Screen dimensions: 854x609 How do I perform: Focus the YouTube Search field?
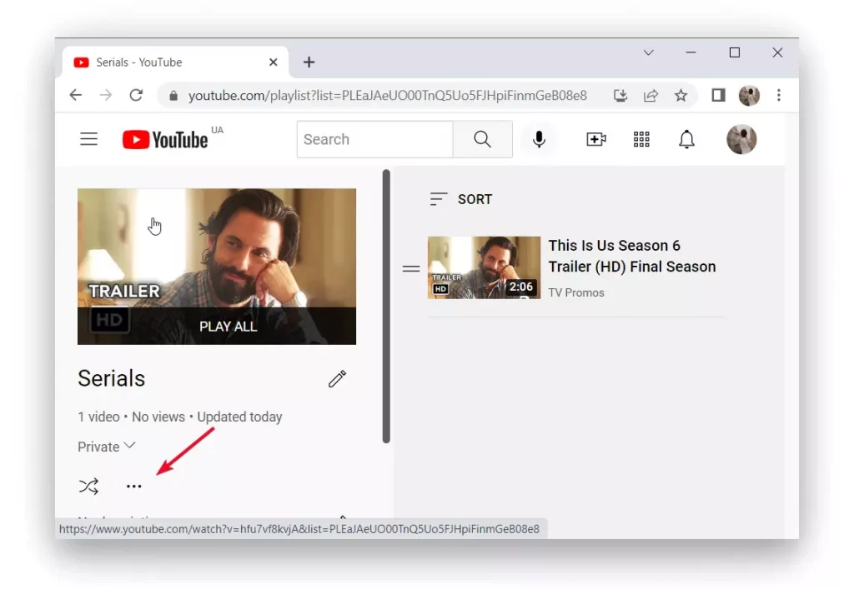(374, 139)
